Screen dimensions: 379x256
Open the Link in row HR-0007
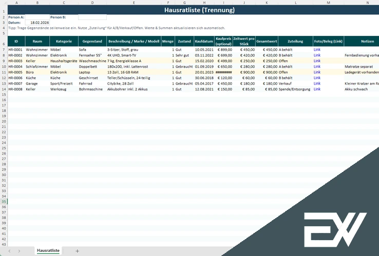point(317,83)
